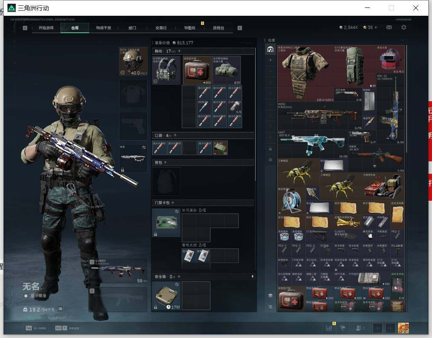Select the safe box container item
This screenshot has height=338, width=432.
166,296
